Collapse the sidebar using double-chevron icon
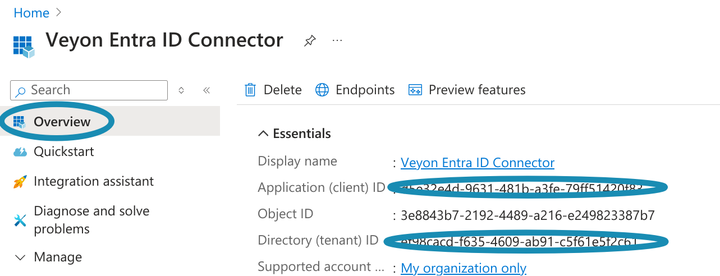 coord(207,90)
